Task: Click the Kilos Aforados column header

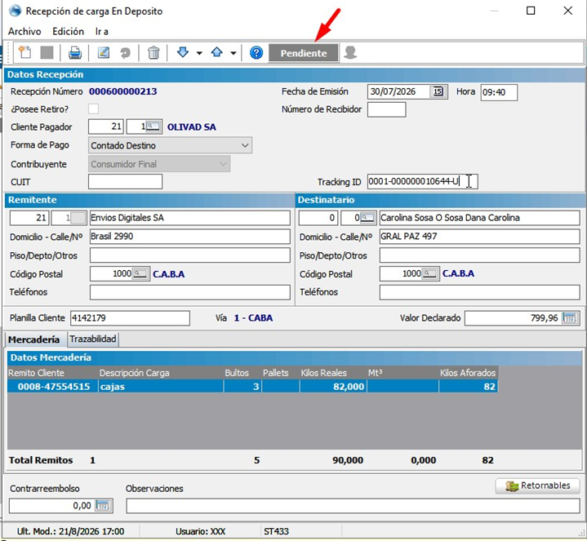Action: 468,373
